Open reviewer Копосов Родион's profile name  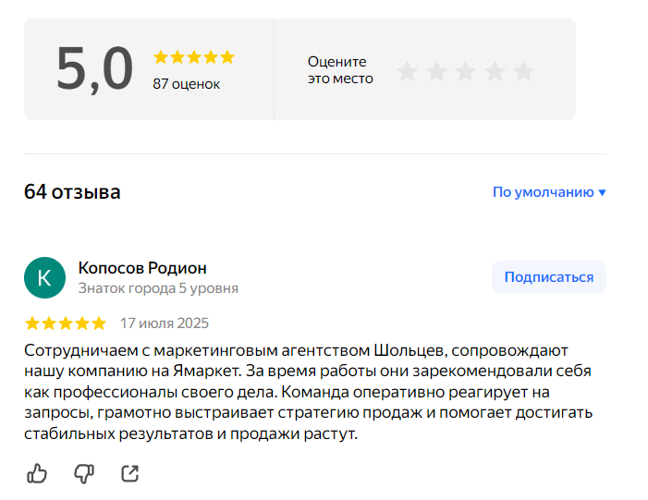click(x=142, y=268)
